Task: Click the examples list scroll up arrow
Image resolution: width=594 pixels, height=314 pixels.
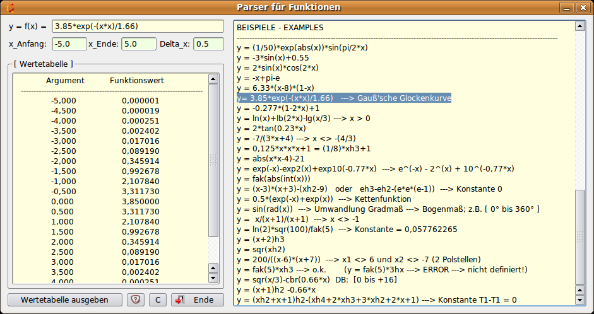Action: (x=581, y=26)
